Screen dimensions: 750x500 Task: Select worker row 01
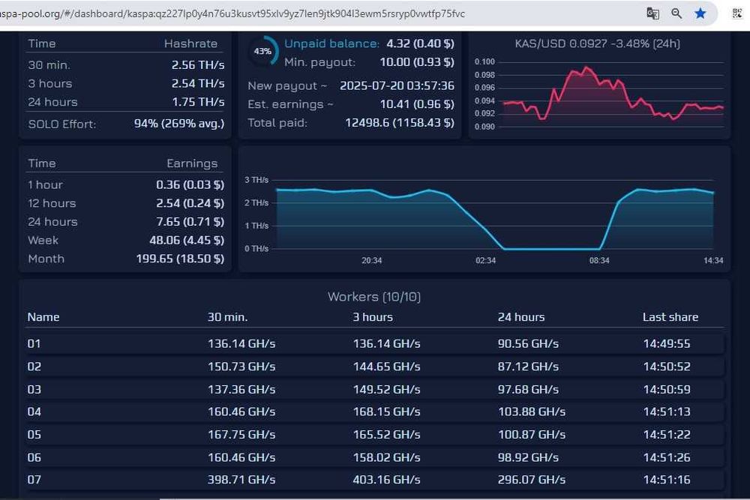(374, 343)
